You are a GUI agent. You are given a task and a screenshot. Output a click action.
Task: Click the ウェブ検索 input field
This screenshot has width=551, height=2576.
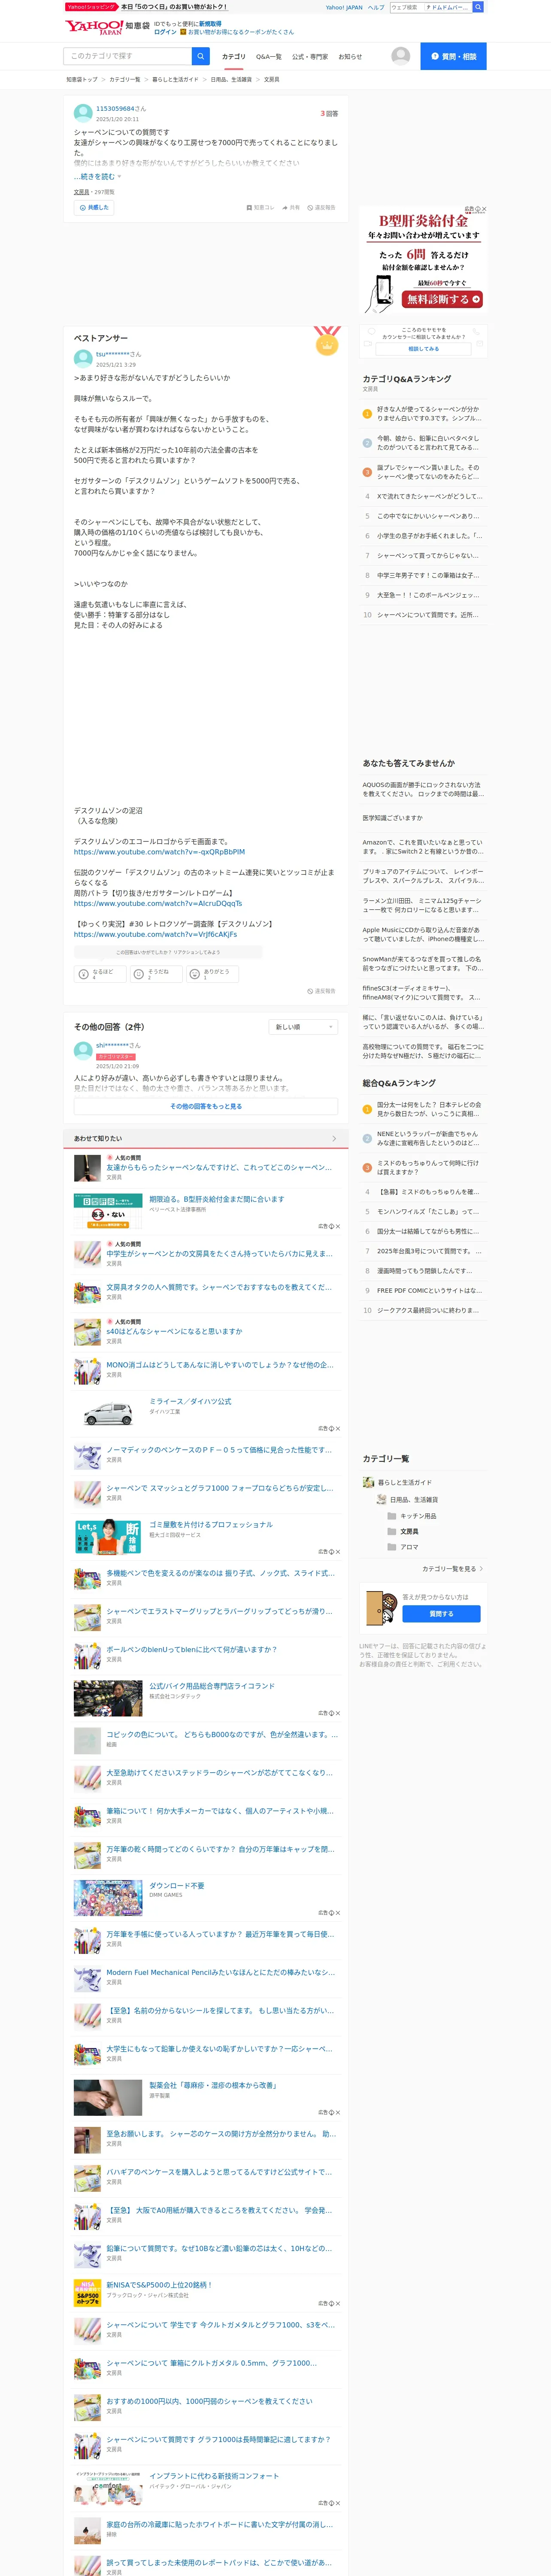click(406, 7)
